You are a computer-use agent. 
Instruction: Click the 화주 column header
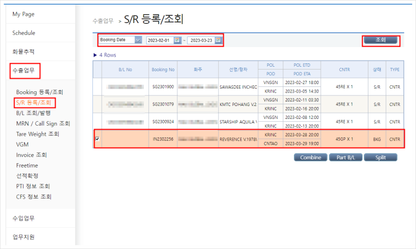198,70
